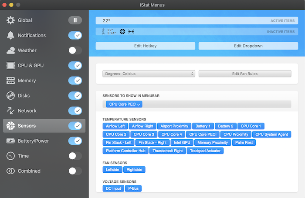Toggle the Memory switch off
Viewport: 305px width, 198px height.
coord(75,81)
